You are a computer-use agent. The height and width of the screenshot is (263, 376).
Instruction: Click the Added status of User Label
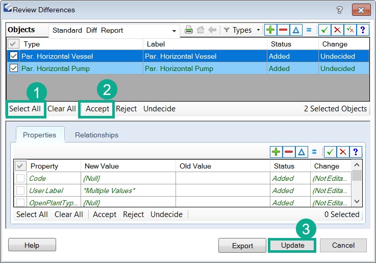click(290, 190)
